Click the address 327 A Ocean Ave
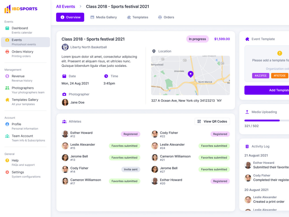289x217 pixels. click(186, 101)
